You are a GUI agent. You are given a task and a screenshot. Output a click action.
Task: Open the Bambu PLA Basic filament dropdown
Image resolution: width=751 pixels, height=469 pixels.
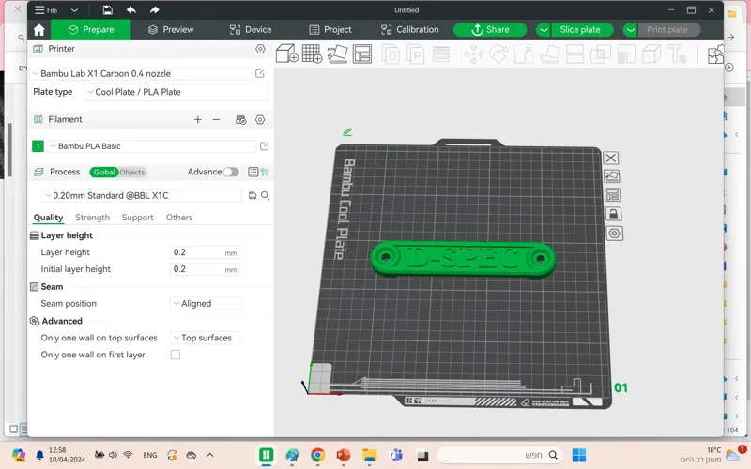151,146
